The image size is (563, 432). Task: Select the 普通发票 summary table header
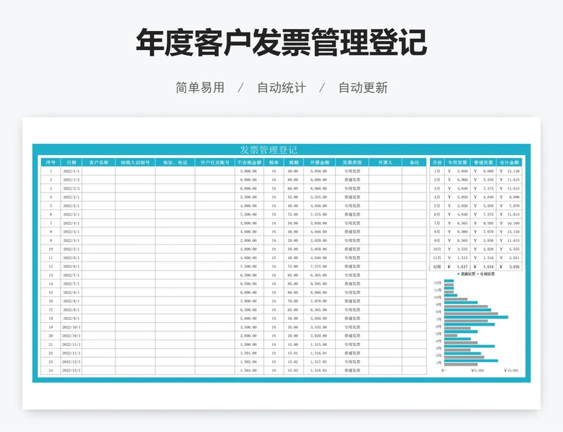pyautogui.click(x=483, y=163)
